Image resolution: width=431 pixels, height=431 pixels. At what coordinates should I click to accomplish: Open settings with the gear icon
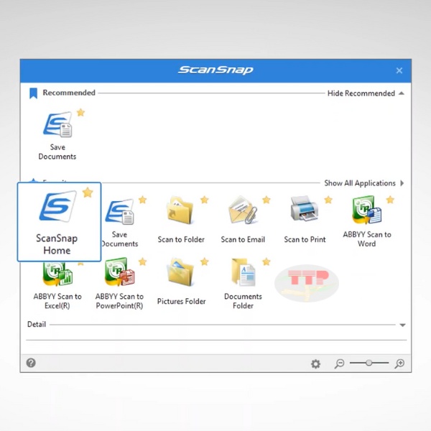[315, 363]
